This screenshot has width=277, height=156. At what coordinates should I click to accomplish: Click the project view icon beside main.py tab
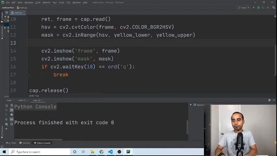(7, 13)
